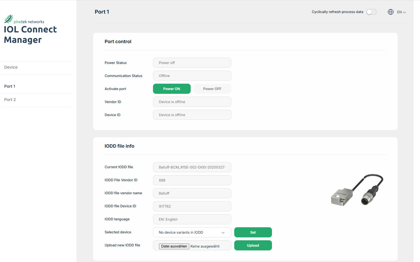Click the Current IODD file field

coord(192,167)
